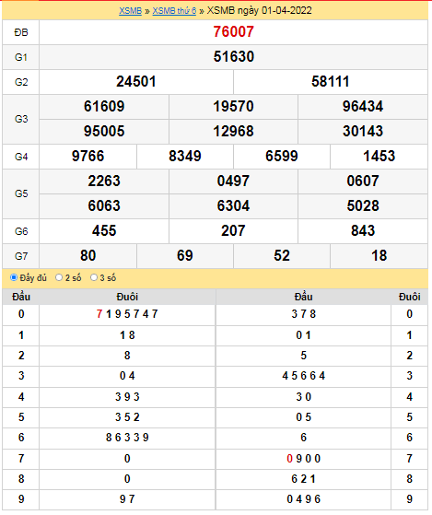This screenshot has width=432, height=515.
Task: Click the G6 number 843
Action: [363, 230]
